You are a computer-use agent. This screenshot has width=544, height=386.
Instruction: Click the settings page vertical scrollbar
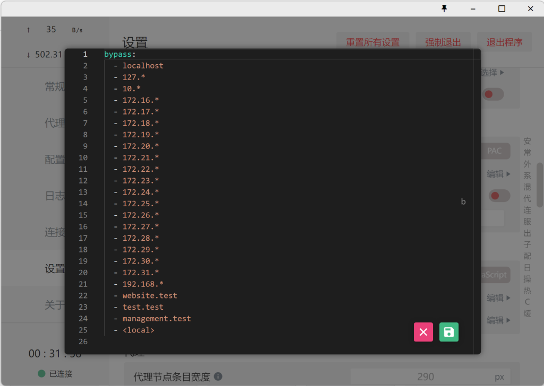[540, 185]
